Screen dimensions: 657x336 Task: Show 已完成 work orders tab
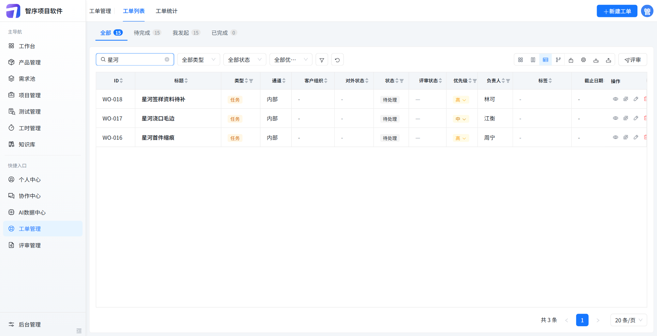click(224, 33)
